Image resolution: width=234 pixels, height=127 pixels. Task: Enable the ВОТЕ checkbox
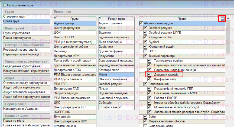coord(145,51)
